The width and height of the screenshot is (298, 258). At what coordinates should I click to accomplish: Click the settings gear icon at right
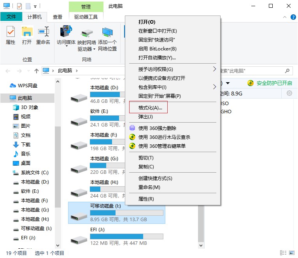289,93
